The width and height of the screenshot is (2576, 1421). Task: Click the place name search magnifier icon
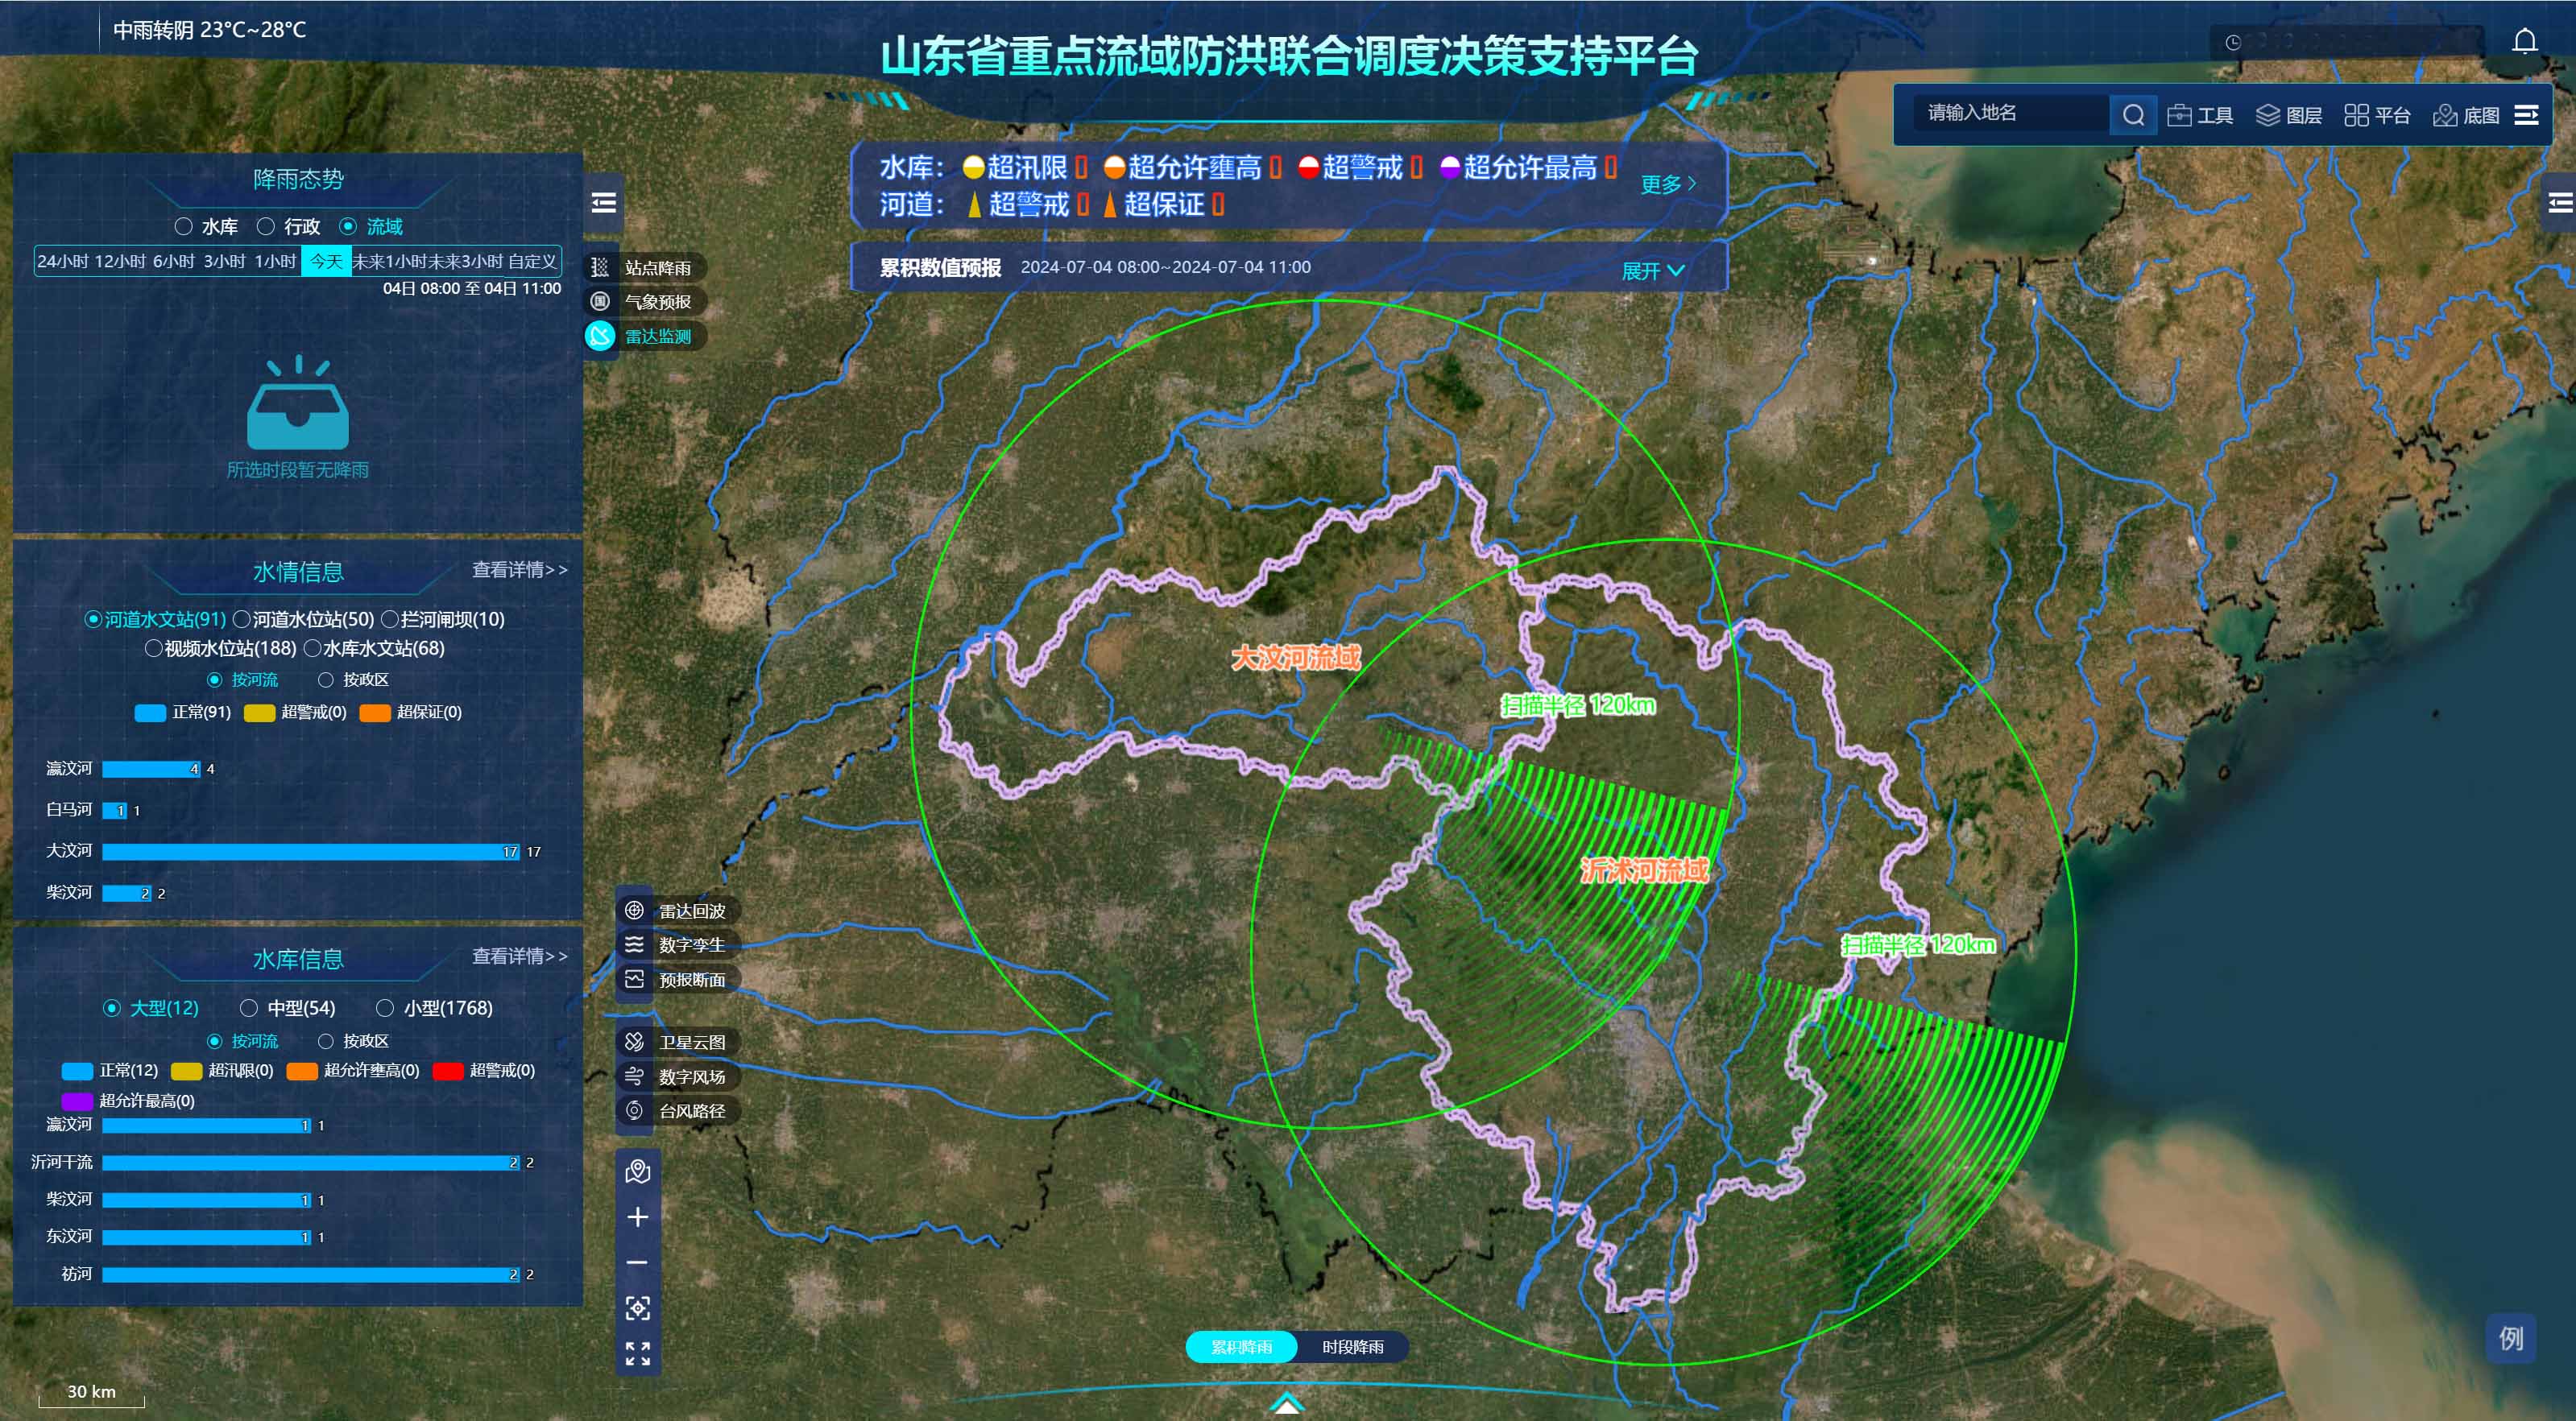(2132, 115)
